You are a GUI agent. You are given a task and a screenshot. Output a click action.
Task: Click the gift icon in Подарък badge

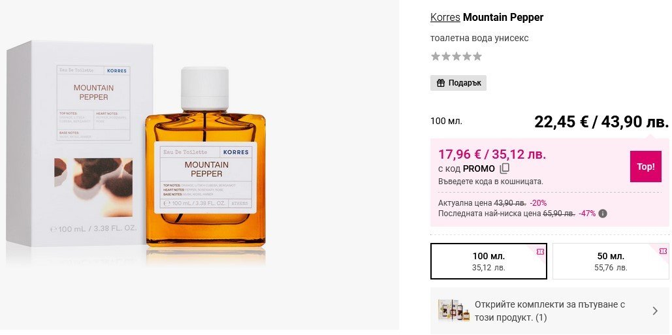441,83
